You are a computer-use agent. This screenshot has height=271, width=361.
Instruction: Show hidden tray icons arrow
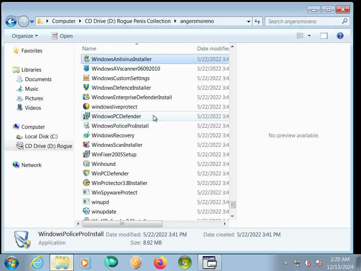(x=286, y=263)
